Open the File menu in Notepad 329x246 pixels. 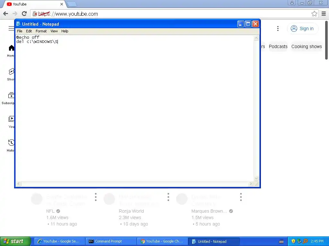pyautogui.click(x=20, y=31)
